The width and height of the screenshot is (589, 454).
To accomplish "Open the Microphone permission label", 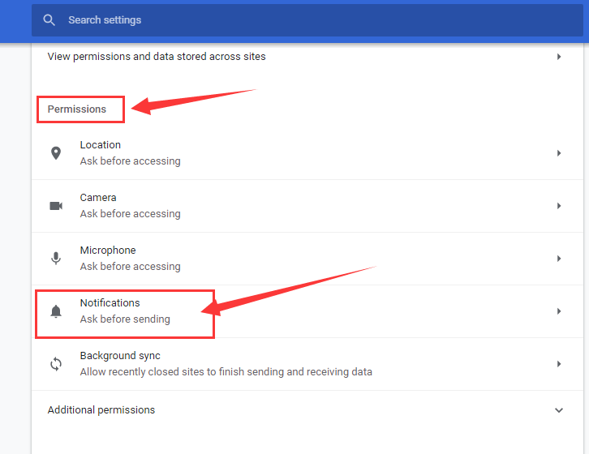I will pos(108,251).
